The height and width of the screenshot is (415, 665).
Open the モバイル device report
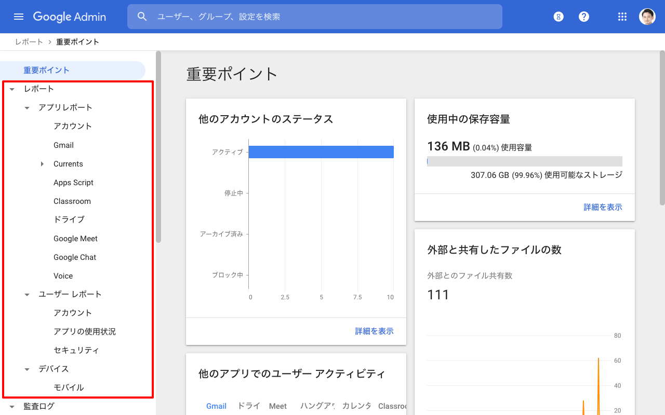(x=69, y=388)
